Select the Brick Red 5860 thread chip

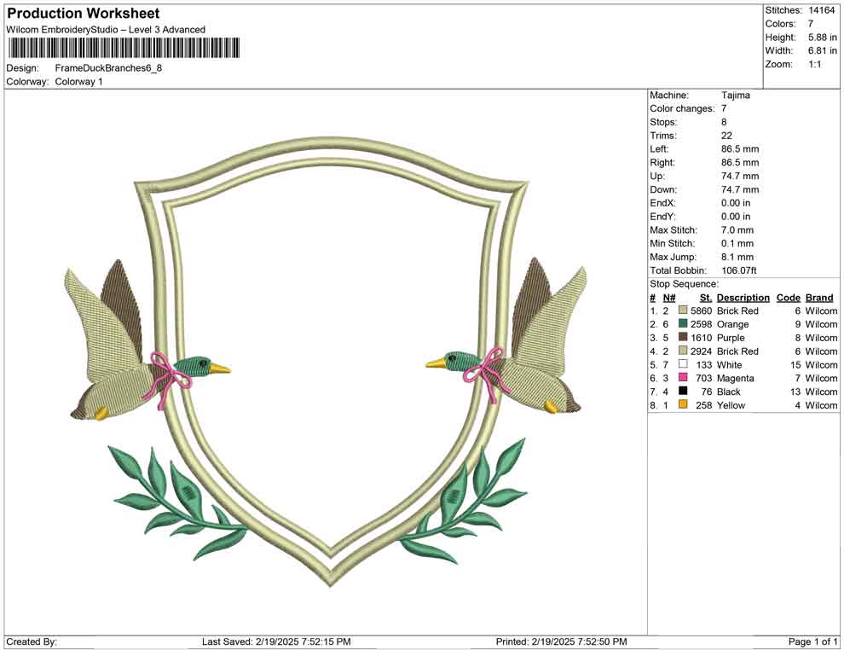pos(682,310)
